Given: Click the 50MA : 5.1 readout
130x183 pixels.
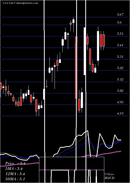Looking at the screenshot, I should tap(15, 179).
